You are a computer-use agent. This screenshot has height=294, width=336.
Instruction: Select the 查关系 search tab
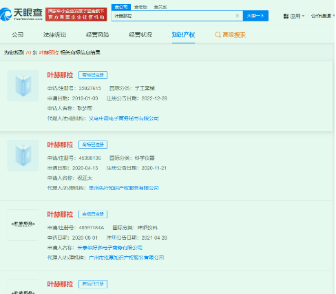160,7
